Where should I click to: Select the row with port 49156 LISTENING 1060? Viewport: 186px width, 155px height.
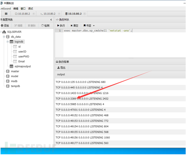click(120, 137)
